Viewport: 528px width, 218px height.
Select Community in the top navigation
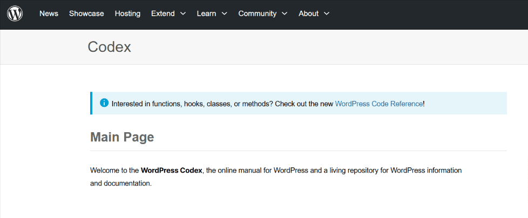pos(258,14)
